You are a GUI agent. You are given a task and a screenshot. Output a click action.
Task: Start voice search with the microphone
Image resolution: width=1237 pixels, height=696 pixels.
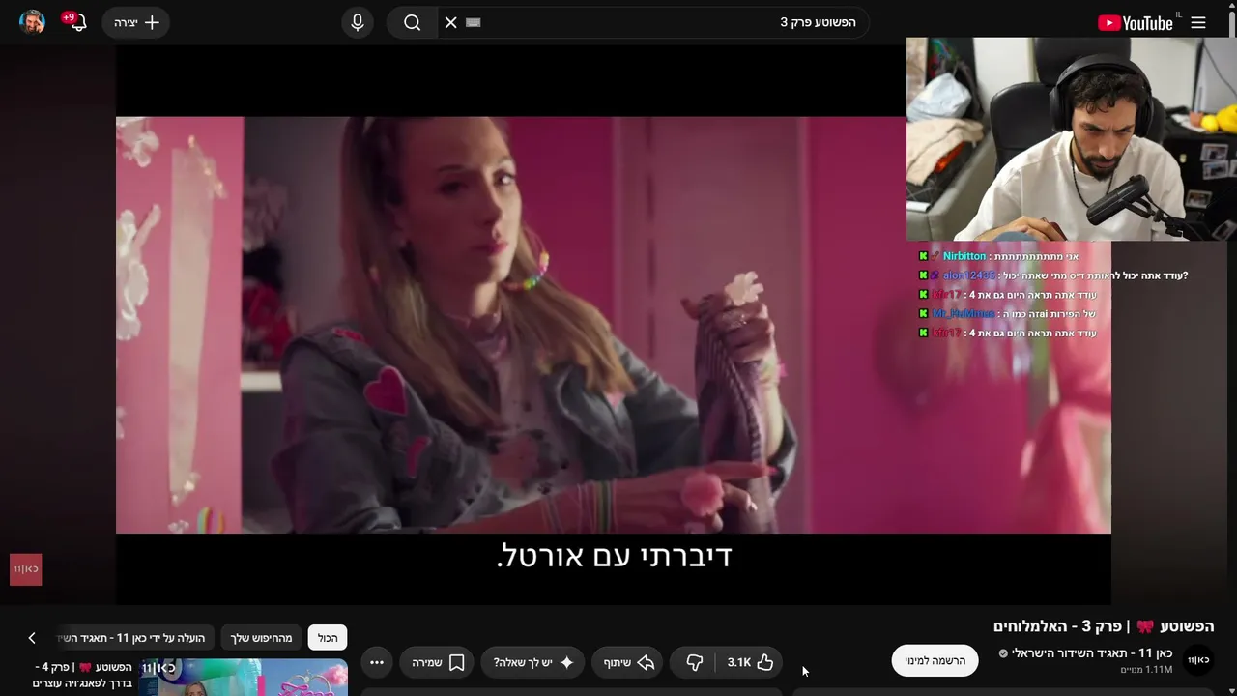pos(358,22)
